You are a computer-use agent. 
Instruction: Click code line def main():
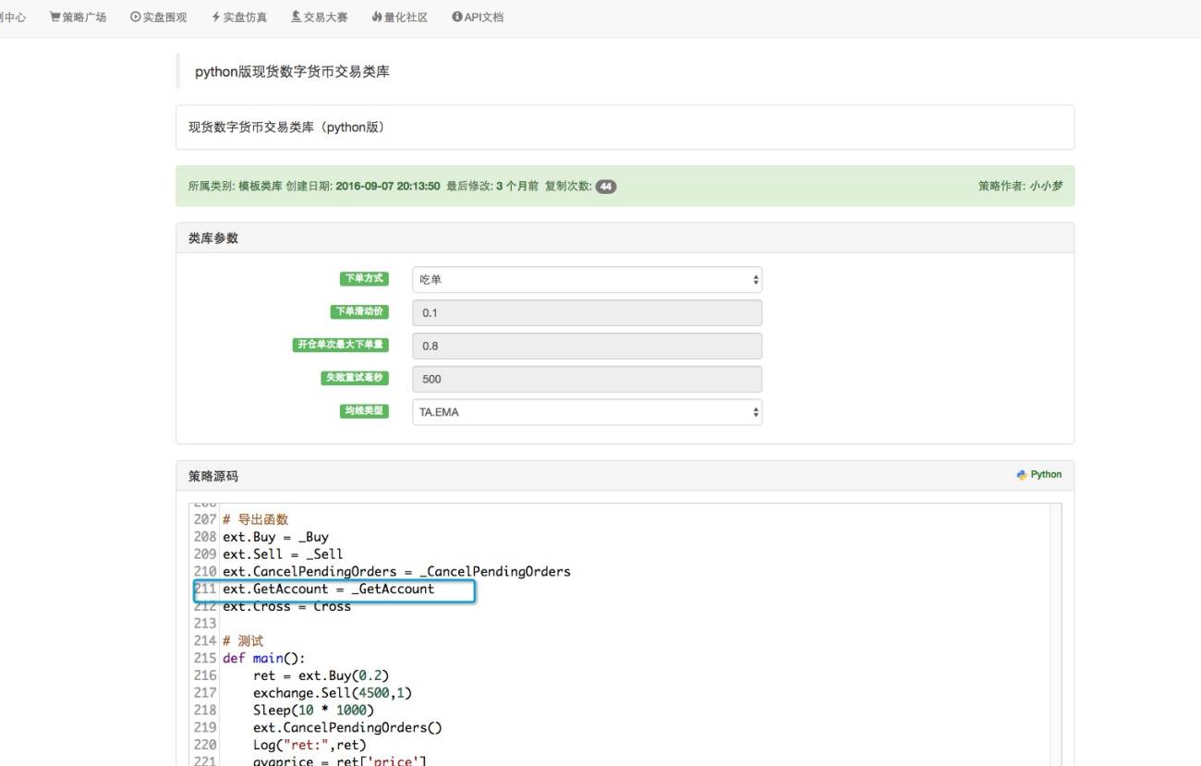point(263,659)
